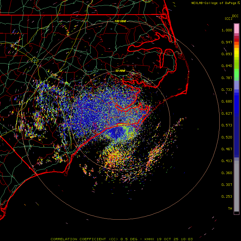Click the [CC] unit label

tap(229, 18)
